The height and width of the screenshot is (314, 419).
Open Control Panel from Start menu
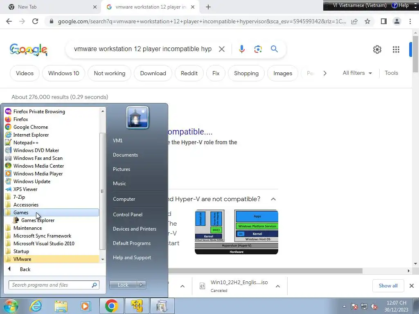tap(128, 215)
